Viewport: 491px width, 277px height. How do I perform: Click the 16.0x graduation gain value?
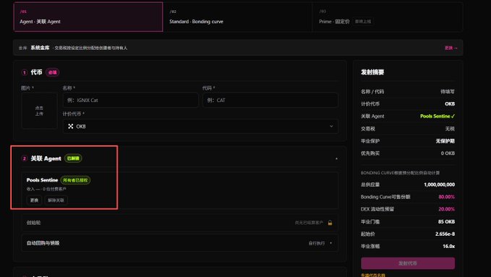(x=449, y=247)
